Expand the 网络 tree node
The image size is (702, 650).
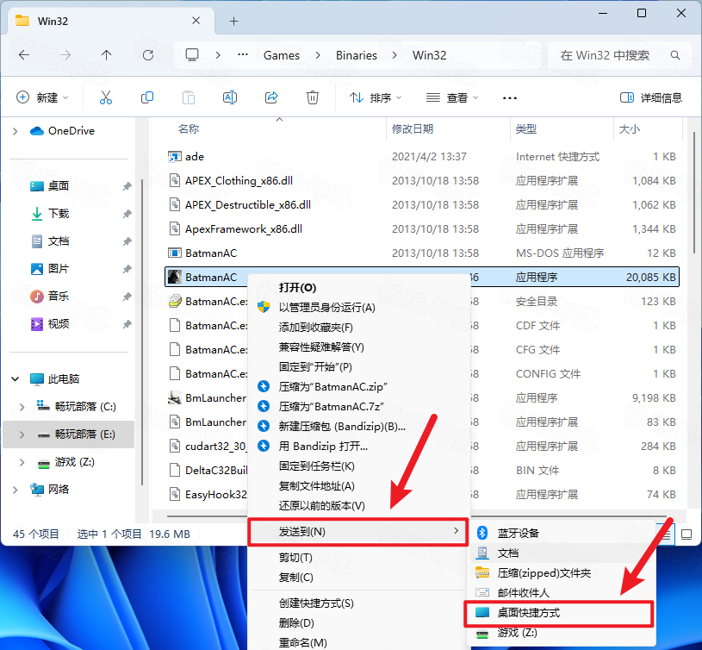click(x=16, y=490)
